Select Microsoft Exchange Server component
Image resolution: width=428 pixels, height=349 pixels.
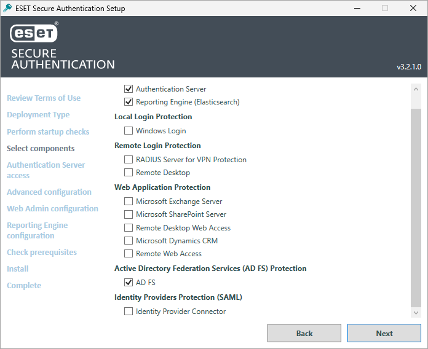[129, 202]
